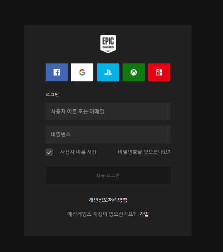Focus the 비밀번호 password field
Viewport: 223px width, 252px height.
point(108,134)
